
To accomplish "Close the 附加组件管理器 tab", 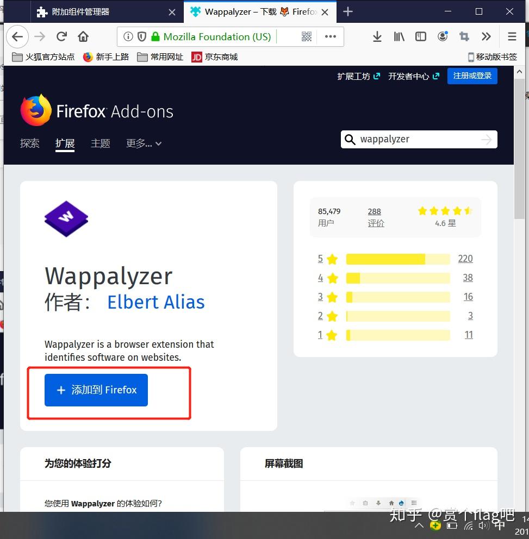I will pos(172,12).
